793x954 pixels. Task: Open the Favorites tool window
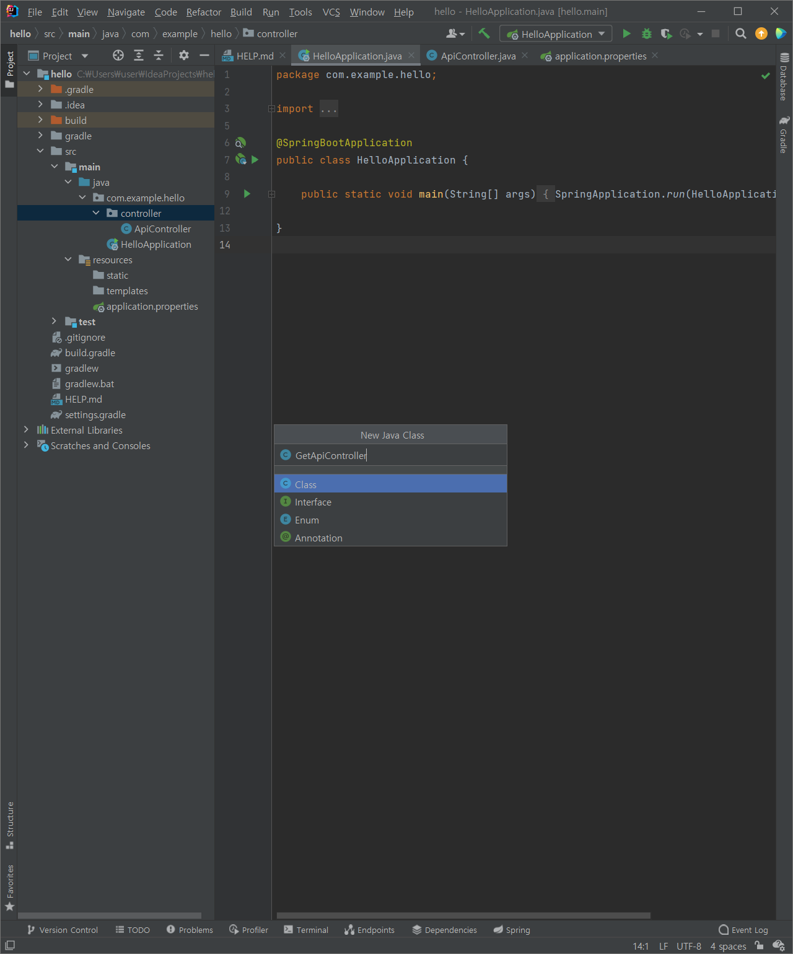(x=10, y=887)
